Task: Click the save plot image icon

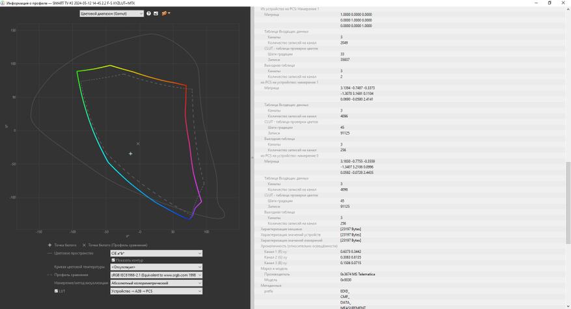Action: 156,14
